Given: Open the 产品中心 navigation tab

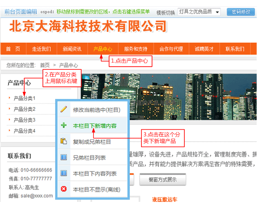Looking at the screenshot, I should click(103, 49).
